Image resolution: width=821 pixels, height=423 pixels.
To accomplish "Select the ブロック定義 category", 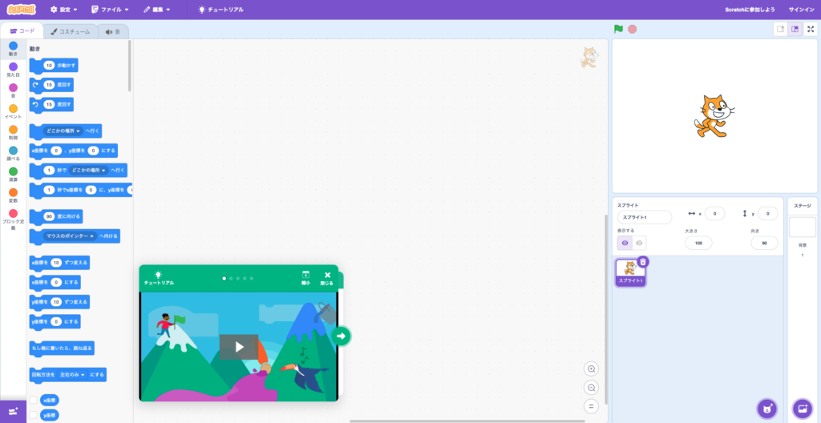I will 13,220.
